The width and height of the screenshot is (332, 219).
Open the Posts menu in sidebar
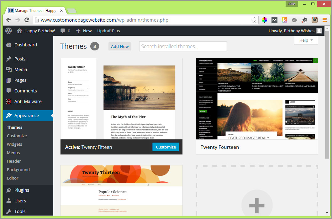(x=20, y=59)
